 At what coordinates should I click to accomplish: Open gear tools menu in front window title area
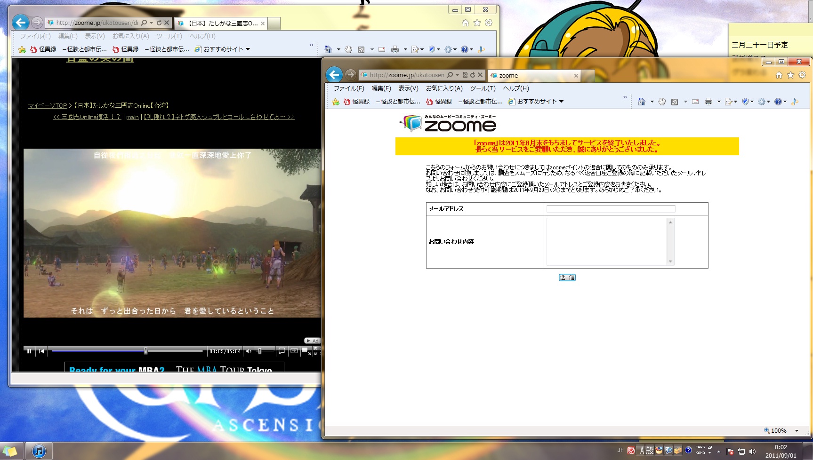point(802,75)
